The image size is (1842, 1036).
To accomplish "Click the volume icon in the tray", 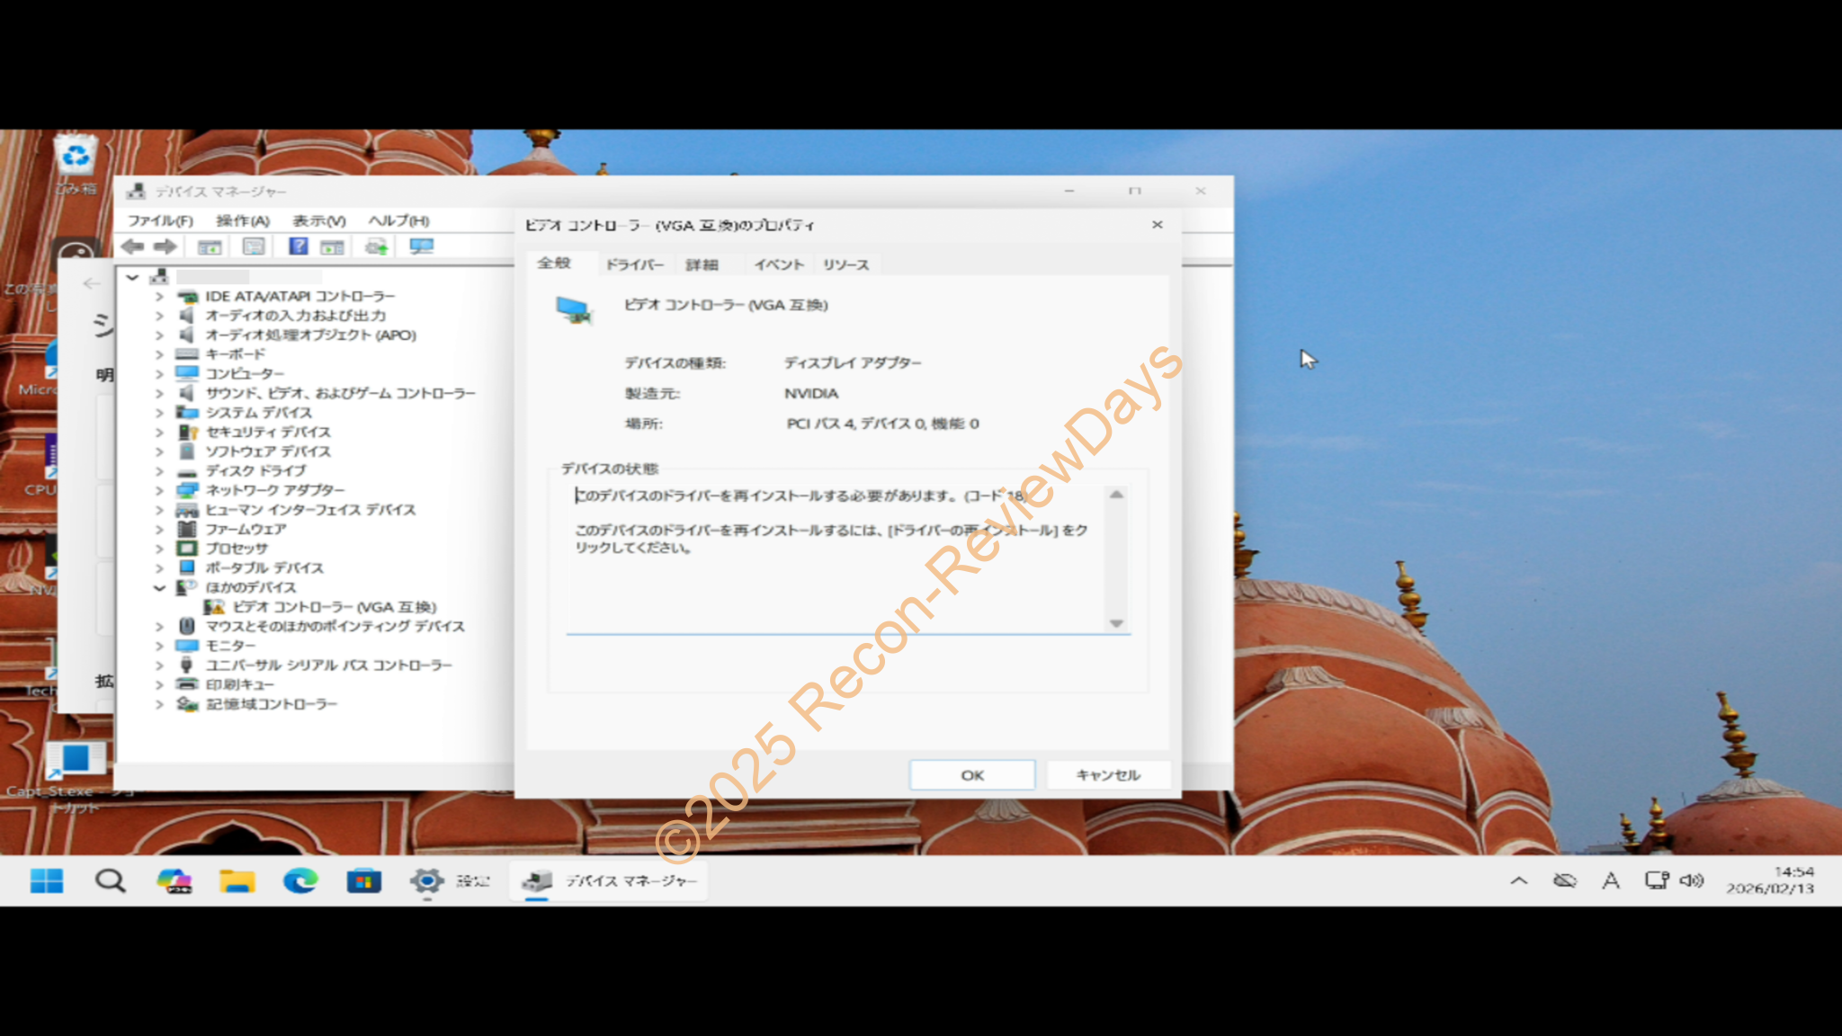I will coord(1692,880).
